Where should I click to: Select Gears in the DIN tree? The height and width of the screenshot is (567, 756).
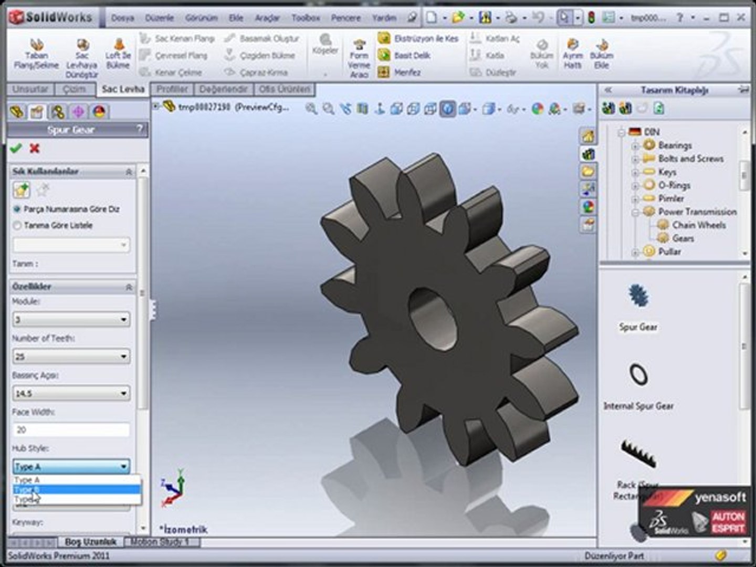(x=683, y=238)
